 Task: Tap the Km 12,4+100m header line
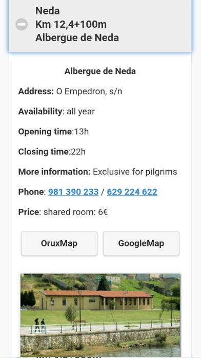(71, 24)
